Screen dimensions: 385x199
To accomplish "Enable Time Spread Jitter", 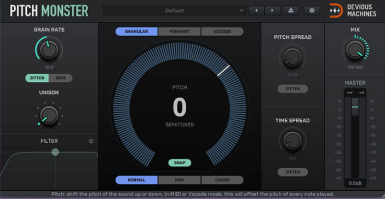I will [292, 172].
